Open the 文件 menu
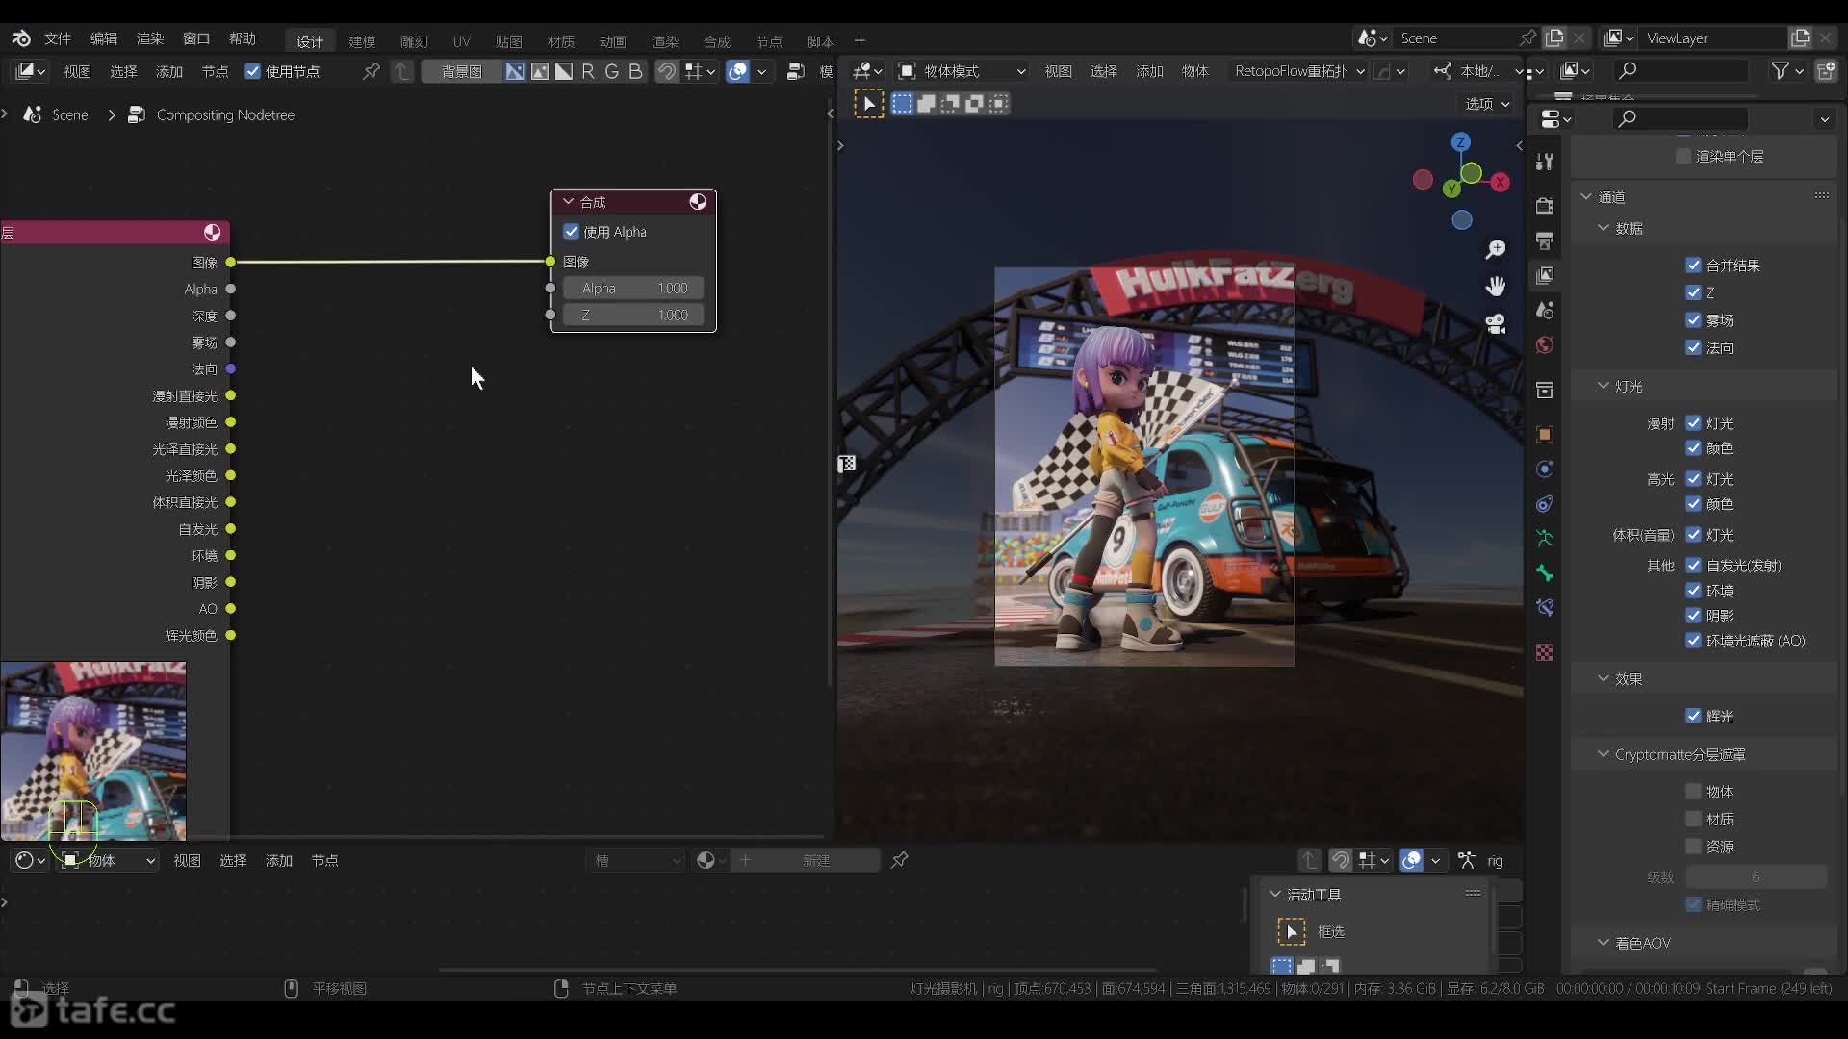 58,38
